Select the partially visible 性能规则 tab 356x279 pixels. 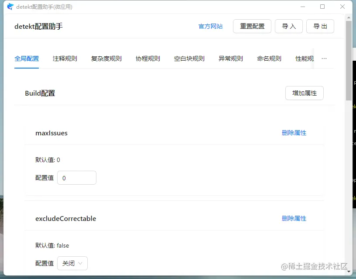coord(305,59)
